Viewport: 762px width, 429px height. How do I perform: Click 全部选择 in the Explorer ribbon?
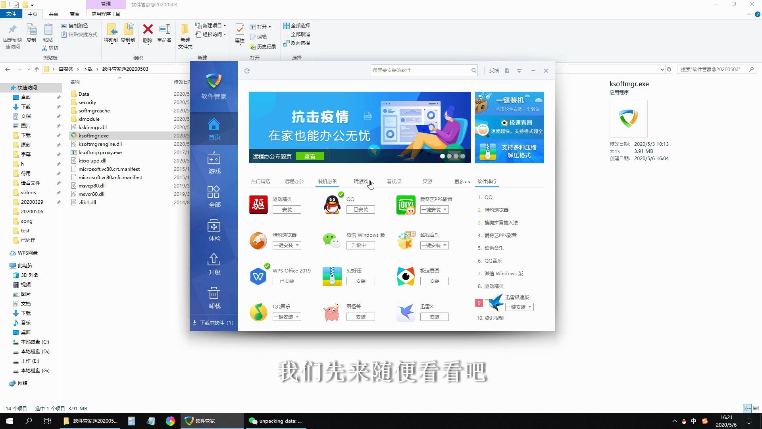(x=297, y=25)
